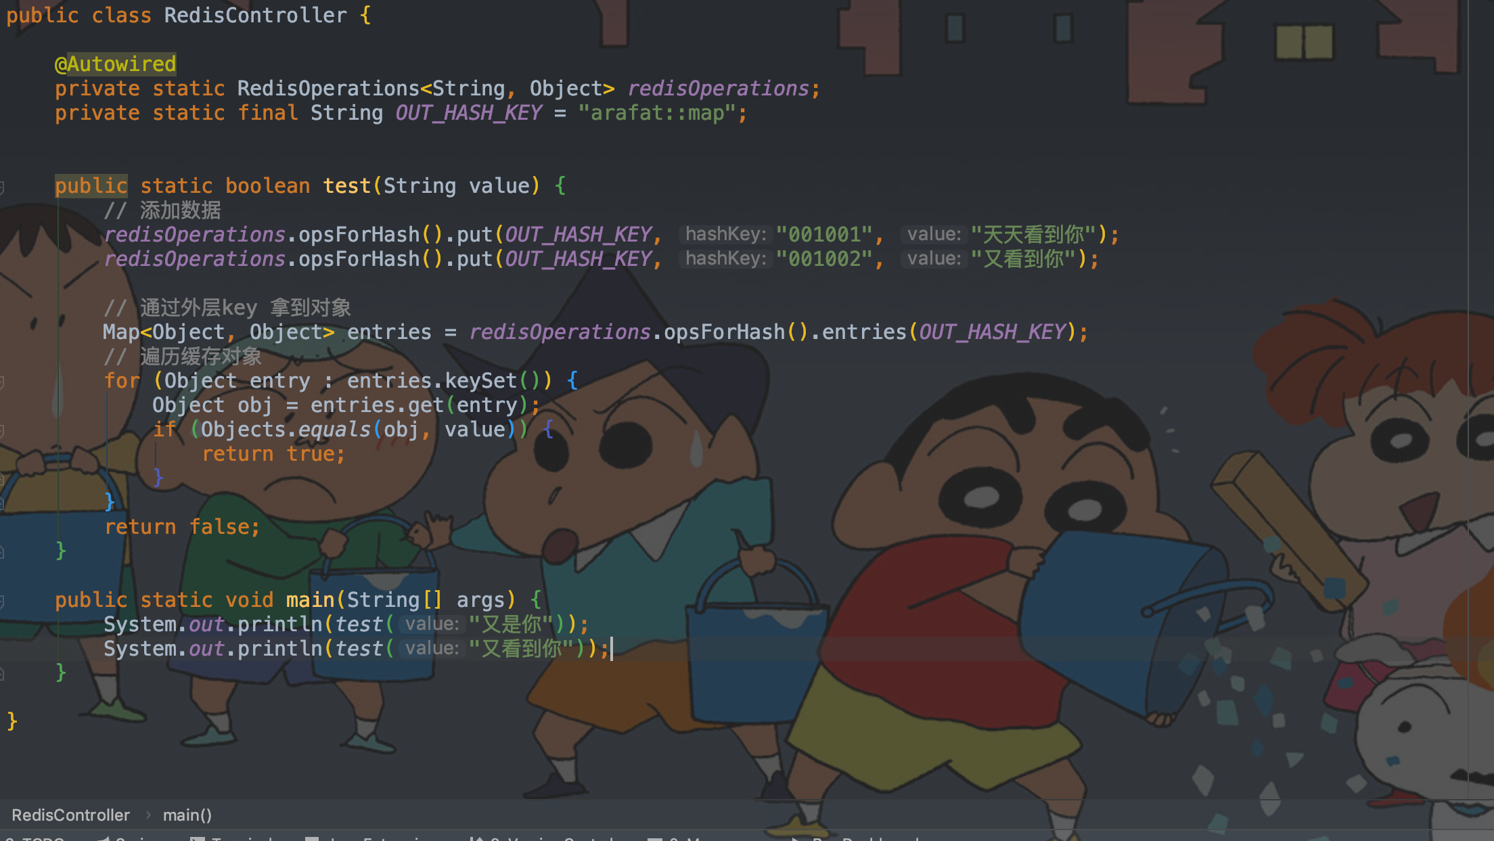Click the OUT_HASH_KEY constant declaration
Image resolution: width=1494 pixels, height=841 pixels.
click(468, 112)
